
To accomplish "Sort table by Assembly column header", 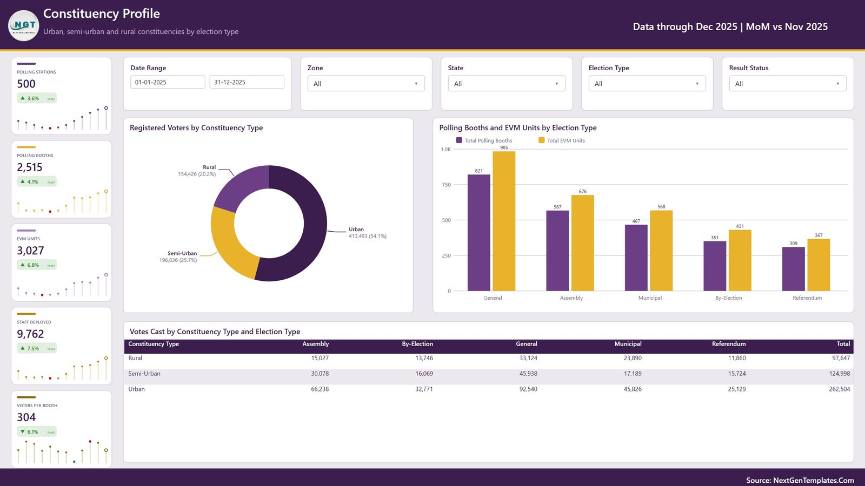I will (315, 344).
